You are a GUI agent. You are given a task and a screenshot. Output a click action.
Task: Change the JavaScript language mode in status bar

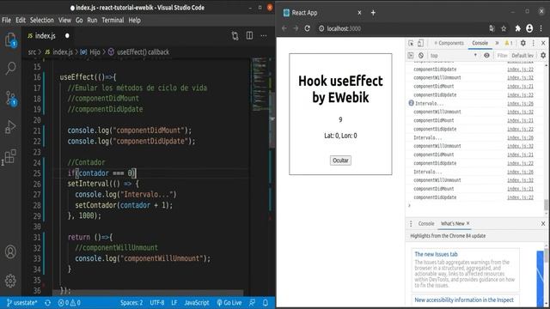pyautogui.click(x=197, y=303)
